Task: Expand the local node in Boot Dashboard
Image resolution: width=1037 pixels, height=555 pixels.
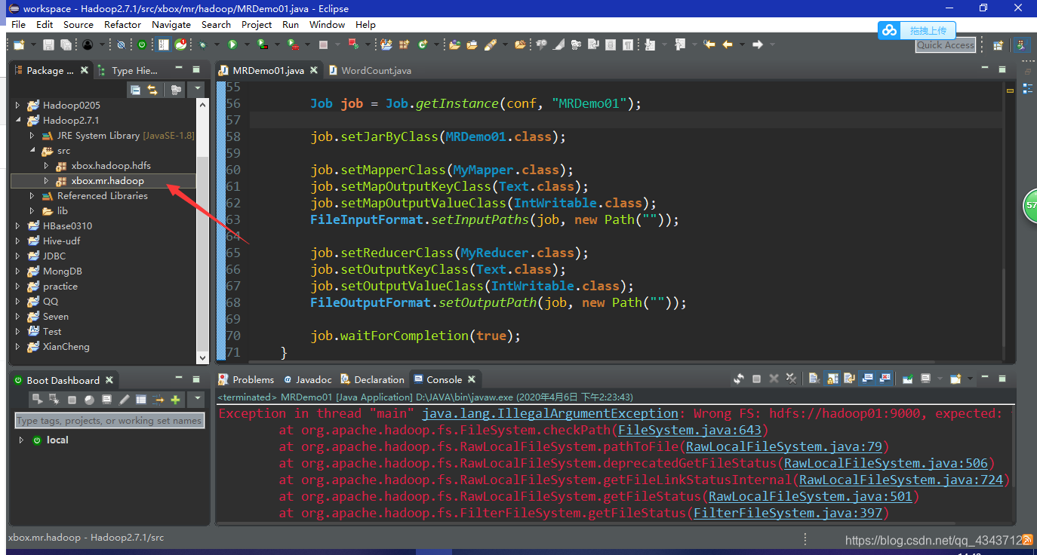Action: tap(21, 440)
